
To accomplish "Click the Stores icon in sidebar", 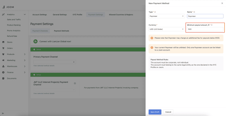I will [x=3, y=42].
